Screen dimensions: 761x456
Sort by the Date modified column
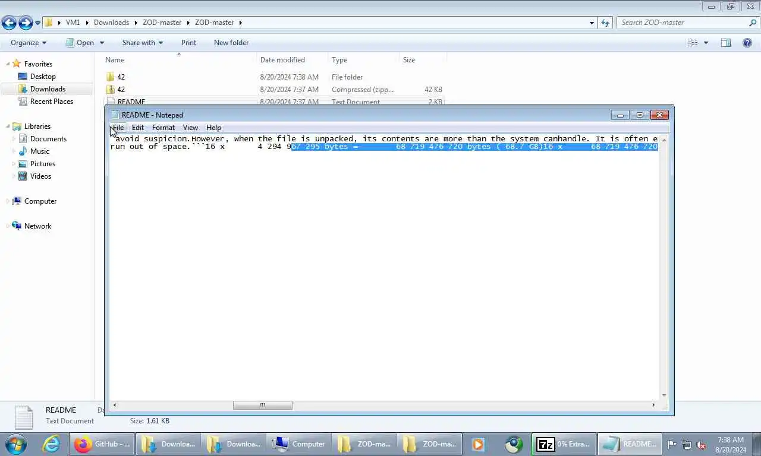(x=292, y=60)
